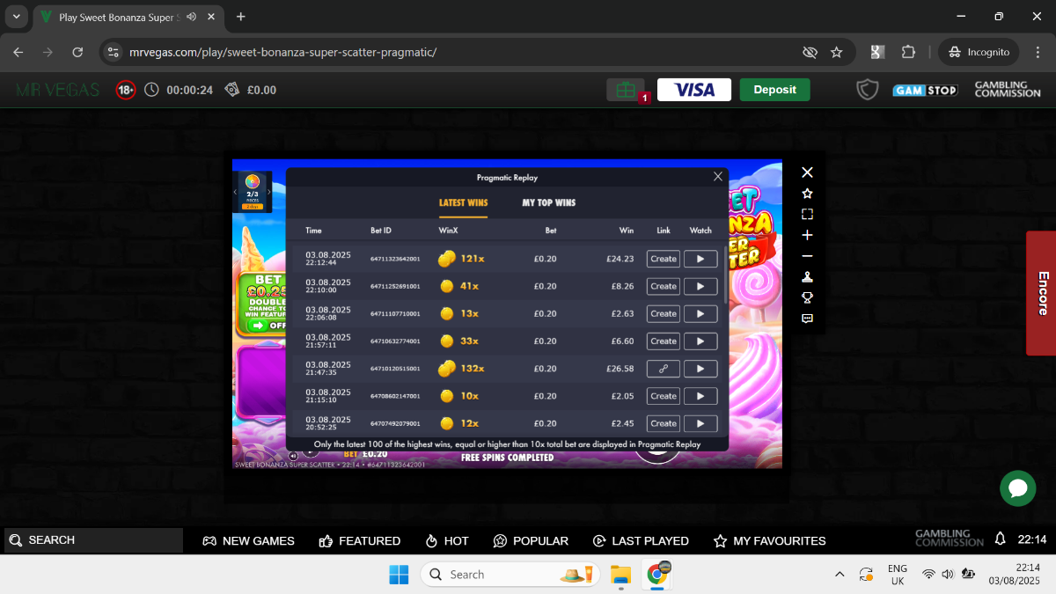The image size is (1056, 594).
Task: Bookmark this page with the star icon
Action: click(837, 52)
